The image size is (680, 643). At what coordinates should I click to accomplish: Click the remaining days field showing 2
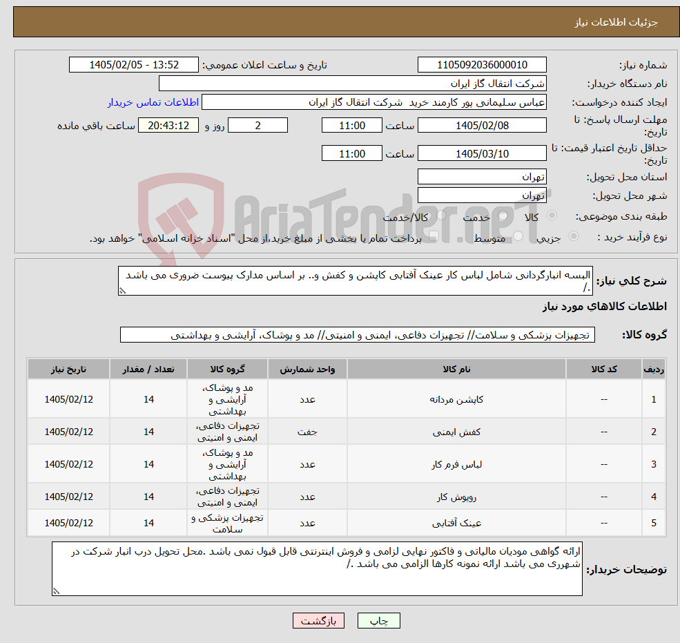pos(258,126)
